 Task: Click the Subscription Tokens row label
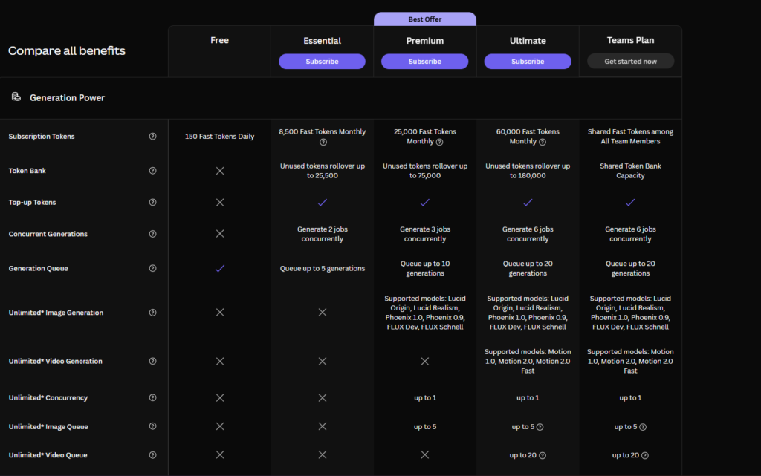tap(42, 137)
